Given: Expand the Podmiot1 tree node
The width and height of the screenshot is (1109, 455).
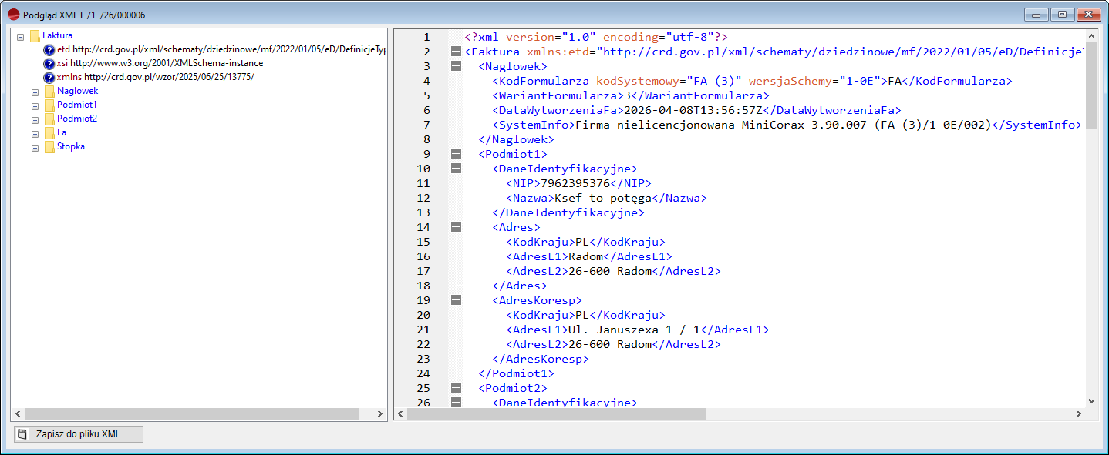Looking at the screenshot, I should (x=35, y=105).
